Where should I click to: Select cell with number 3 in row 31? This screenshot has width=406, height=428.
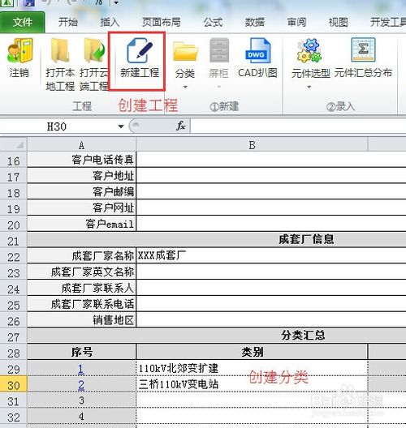(81, 400)
